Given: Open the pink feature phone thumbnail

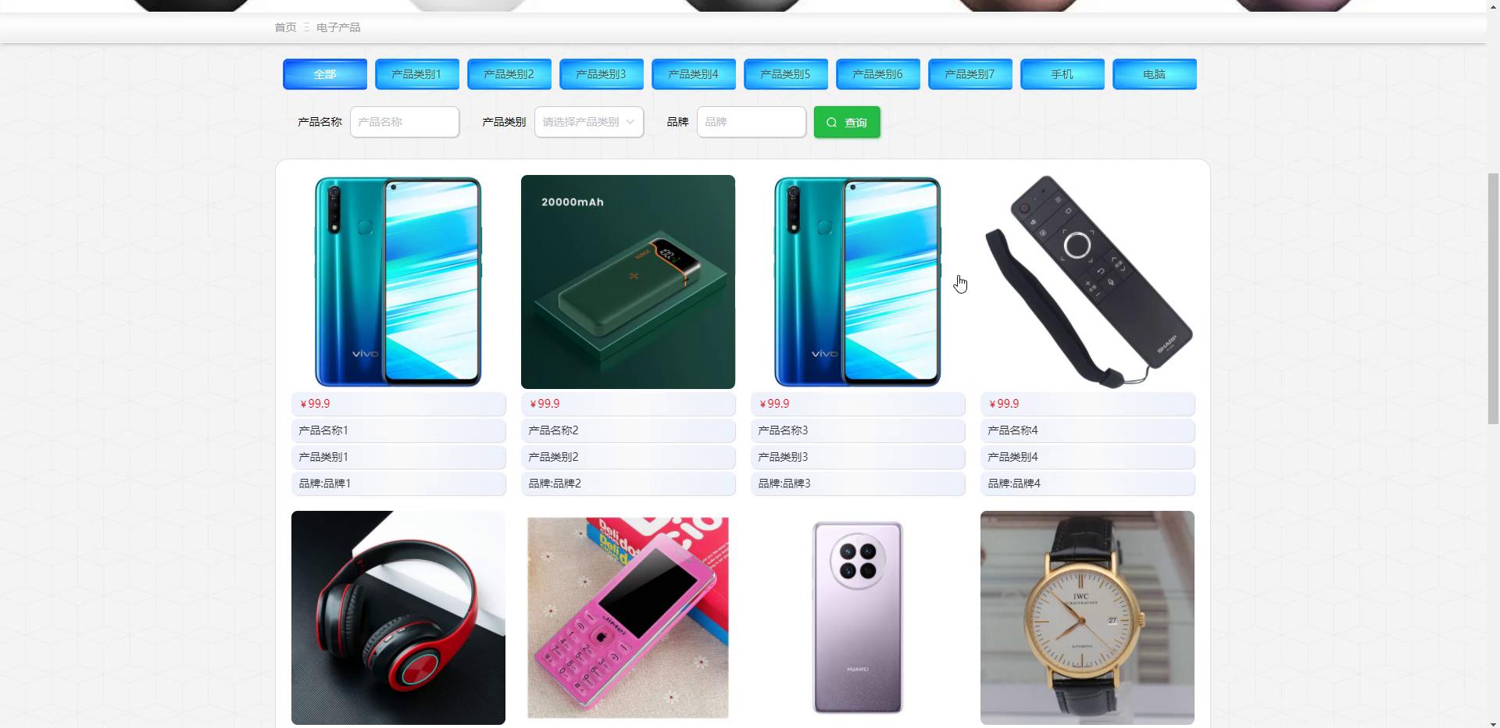Looking at the screenshot, I should [x=628, y=618].
